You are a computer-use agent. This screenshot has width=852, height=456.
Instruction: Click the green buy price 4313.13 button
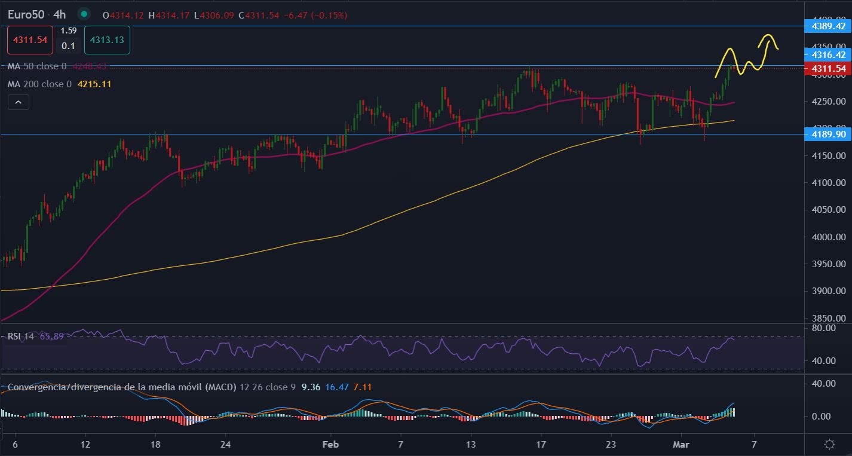[107, 40]
